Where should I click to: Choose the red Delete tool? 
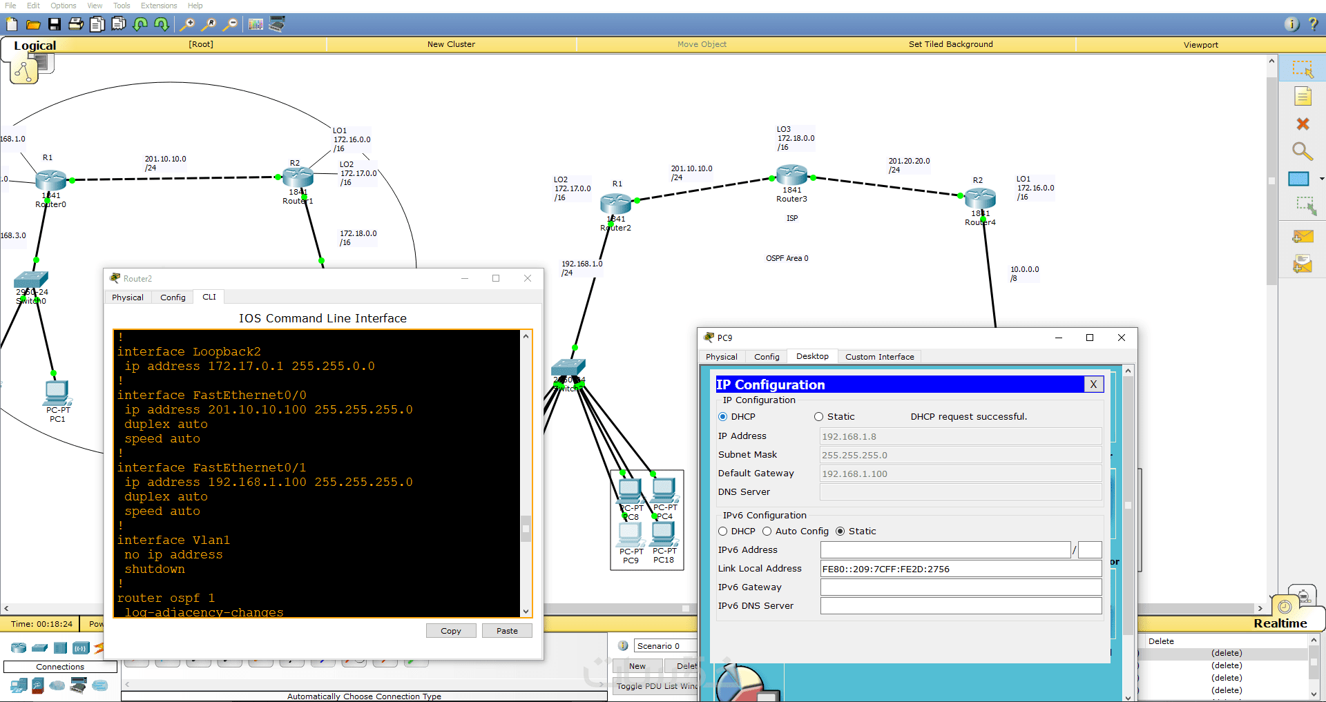(x=1303, y=124)
